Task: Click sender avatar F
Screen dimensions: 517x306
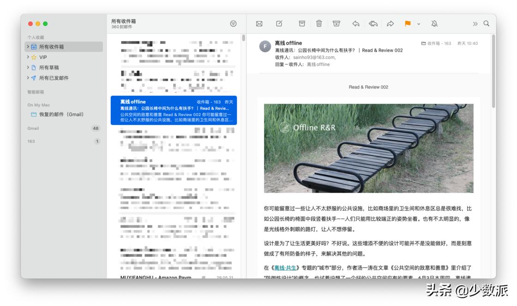Action: (265, 47)
